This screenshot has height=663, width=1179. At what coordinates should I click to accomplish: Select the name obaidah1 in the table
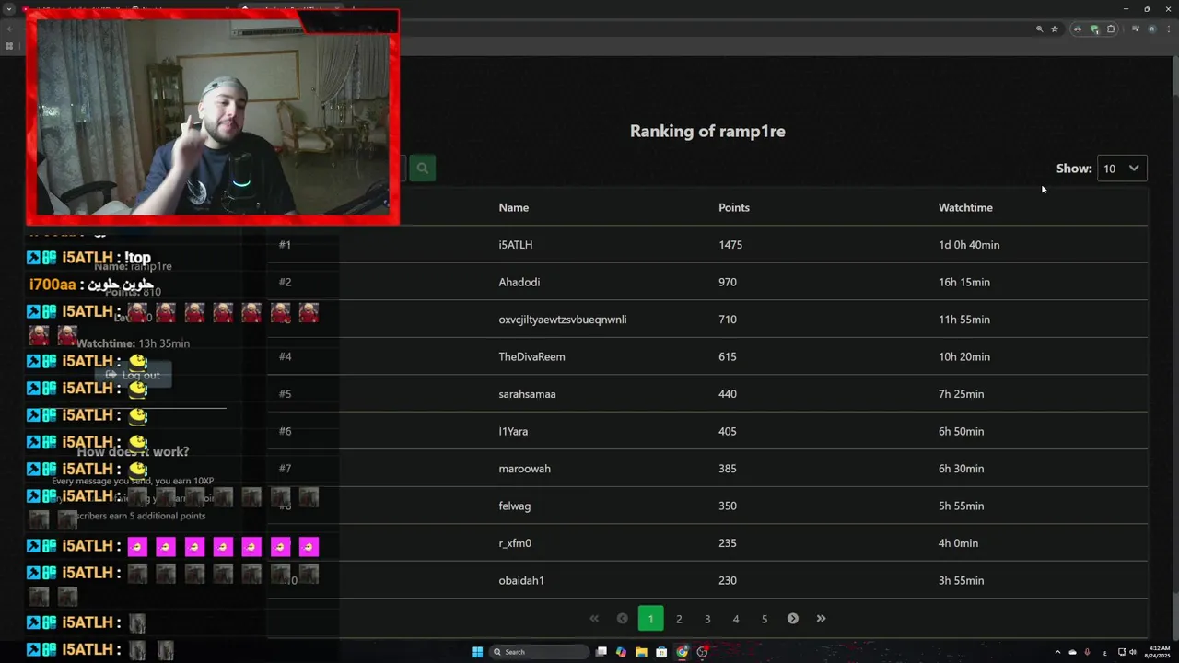[x=521, y=580]
